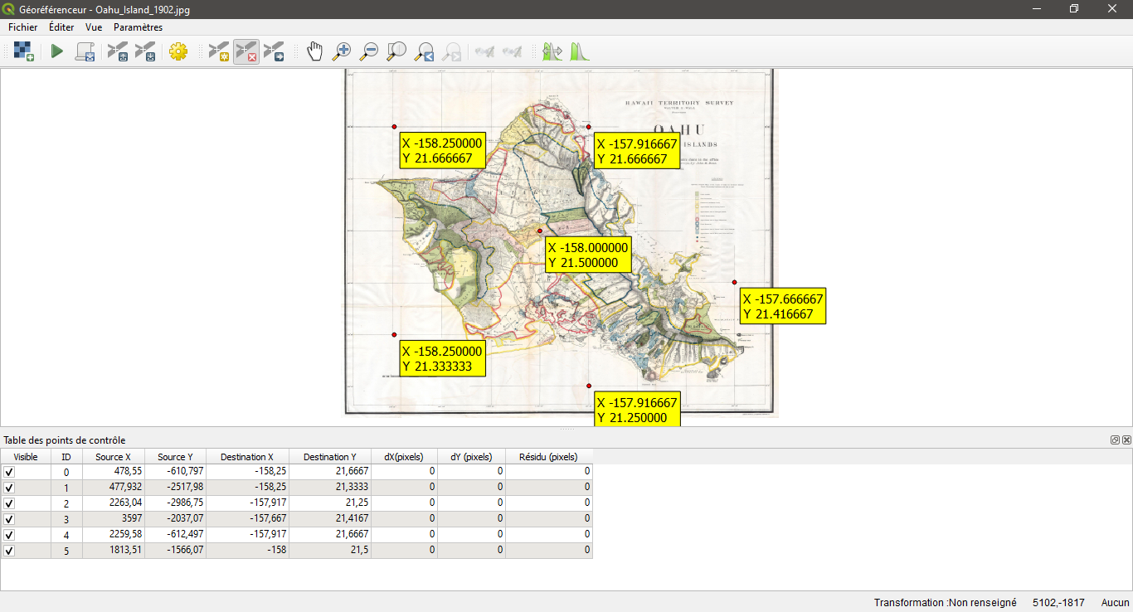Click the Table des points de contrôle title
The height and width of the screenshot is (612, 1133).
coord(65,440)
